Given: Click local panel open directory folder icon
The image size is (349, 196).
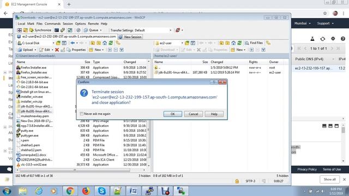Looking at the screenshot, I should point(58,43).
